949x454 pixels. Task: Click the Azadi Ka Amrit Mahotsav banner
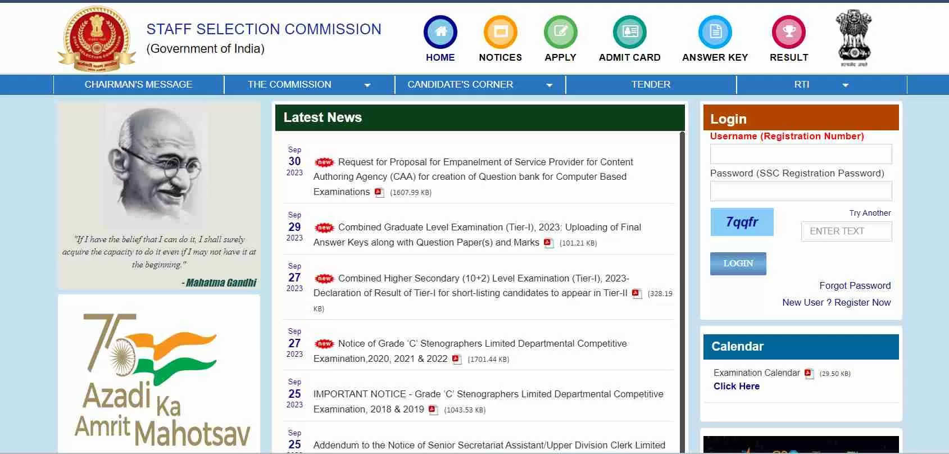click(159, 374)
